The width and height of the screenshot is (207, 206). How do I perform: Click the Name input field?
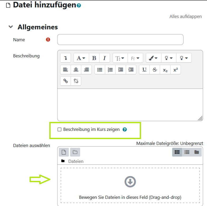pos(120,40)
